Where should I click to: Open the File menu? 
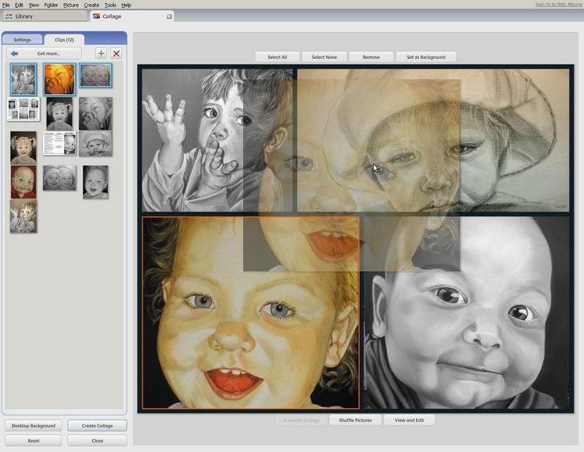pyautogui.click(x=6, y=5)
